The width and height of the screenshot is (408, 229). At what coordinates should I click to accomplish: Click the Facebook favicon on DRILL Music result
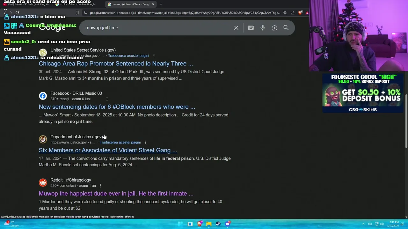point(43,96)
